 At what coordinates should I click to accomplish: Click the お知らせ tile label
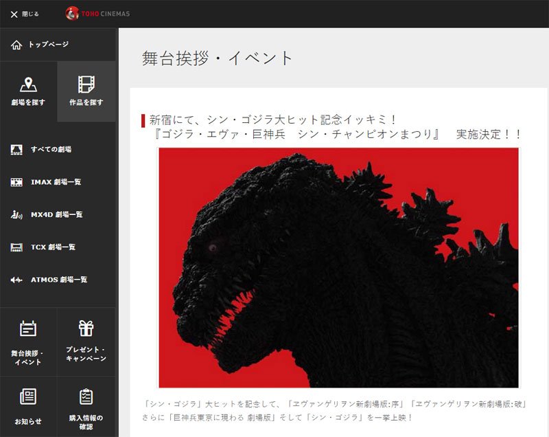click(x=28, y=422)
